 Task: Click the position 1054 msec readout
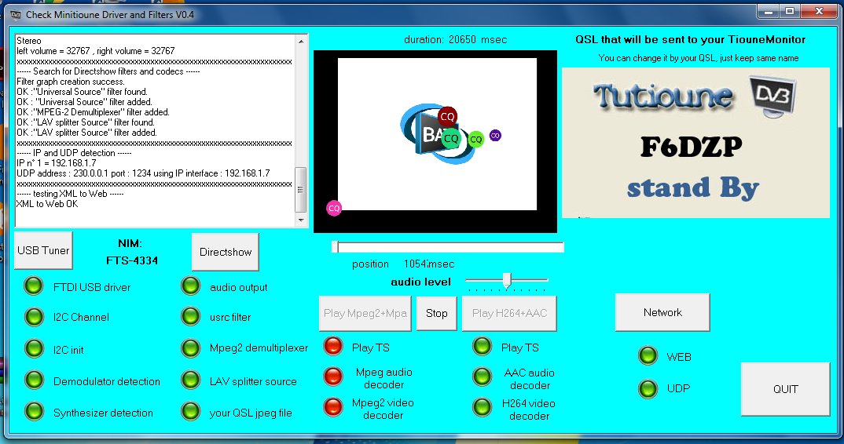point(403,264)
